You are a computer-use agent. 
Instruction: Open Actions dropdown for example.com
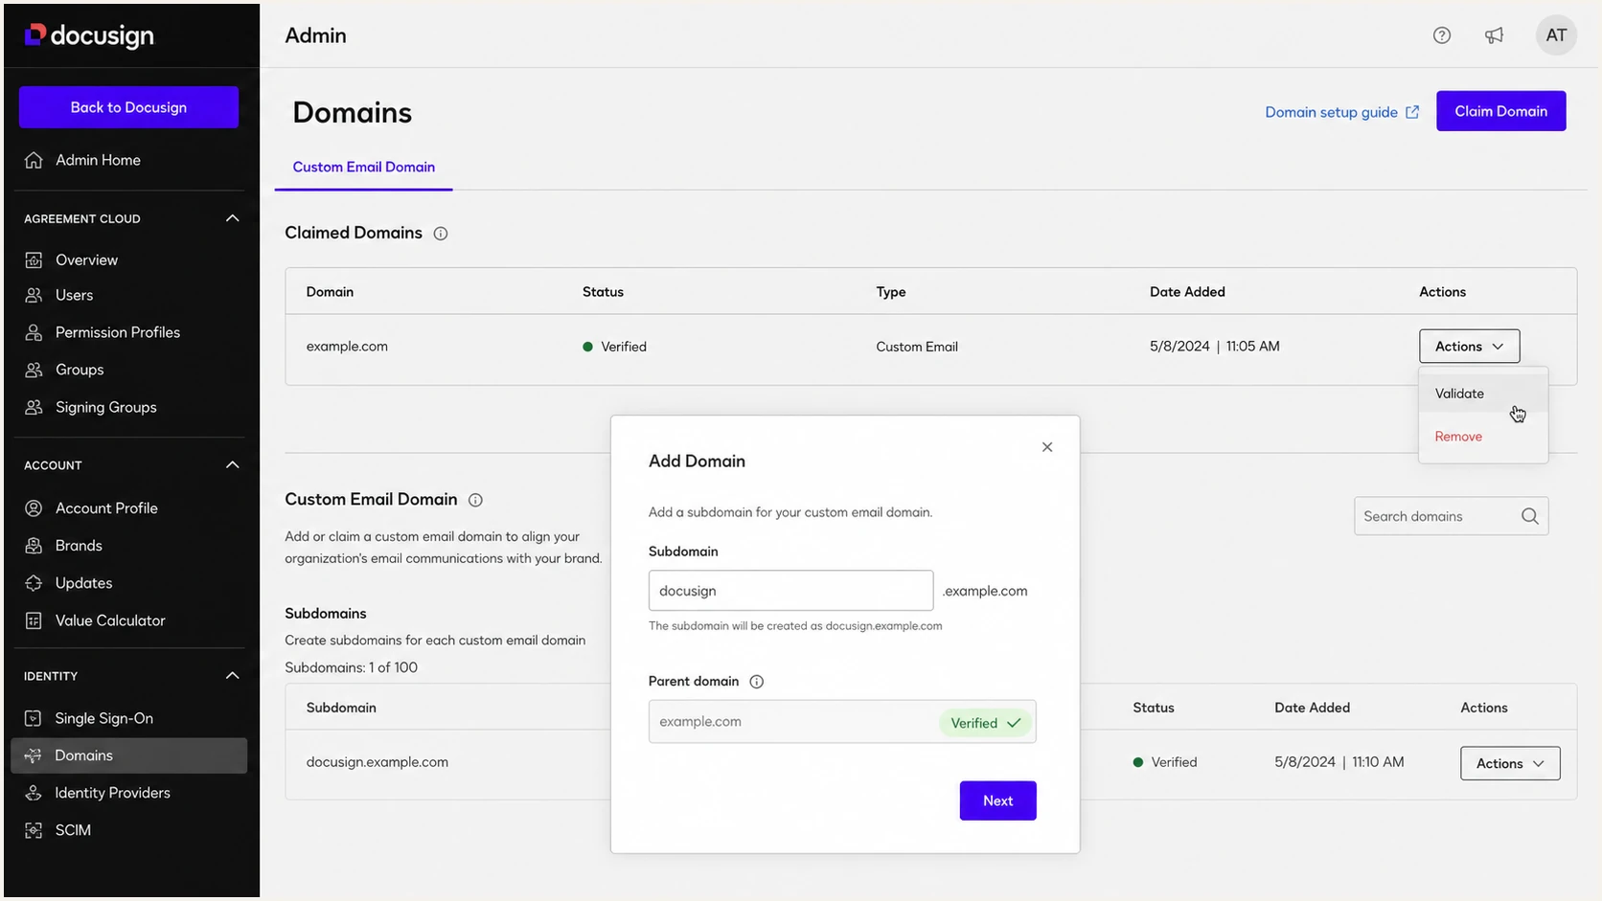[1469, 347]
